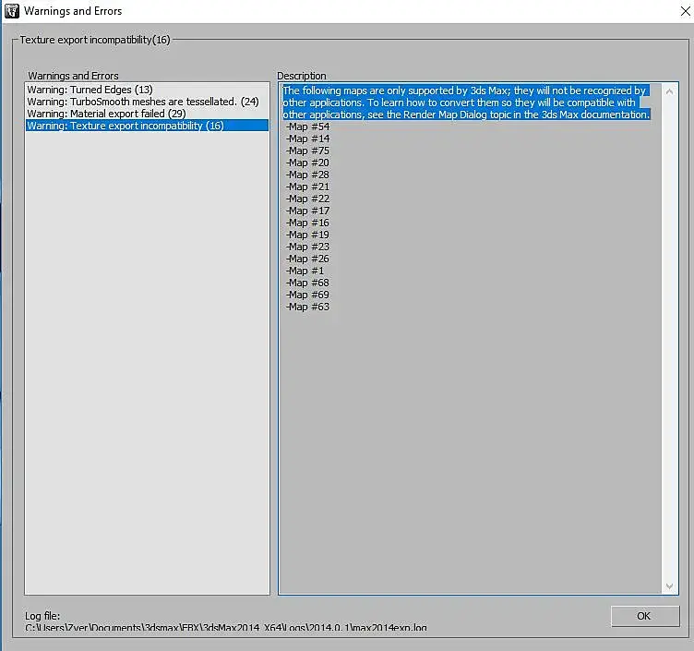Click the Description label
Screen dimensions: 694x651
point(302,76)
